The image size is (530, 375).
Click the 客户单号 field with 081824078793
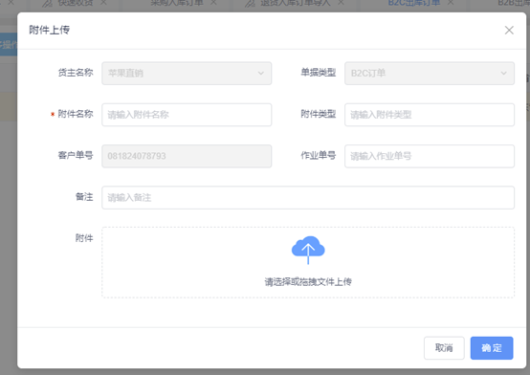click(x=187, y=156)
